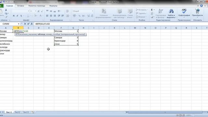The width and height of the screenshot is (208, 117).
Task: Select cell containing Самара in column F
Action: (x=61, y=38)
